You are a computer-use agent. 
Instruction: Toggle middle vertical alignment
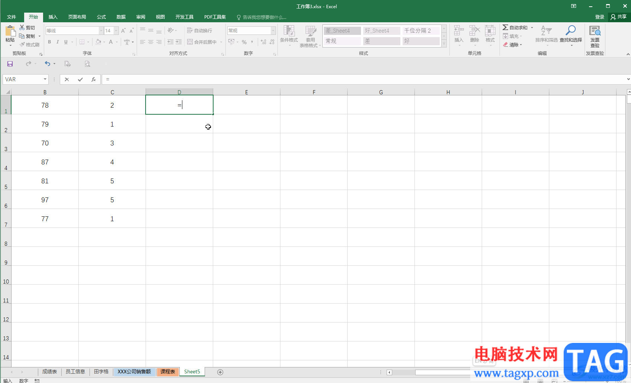click(151, 30)
